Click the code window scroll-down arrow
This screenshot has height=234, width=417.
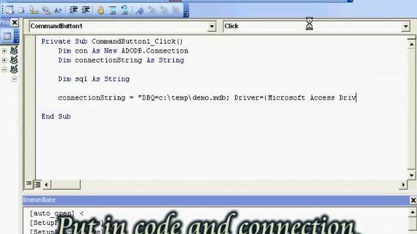(x=411, y=175)
